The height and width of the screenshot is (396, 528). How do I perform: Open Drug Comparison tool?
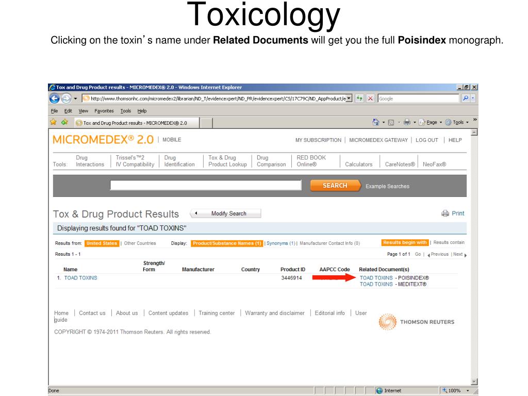tap(271, 161)
